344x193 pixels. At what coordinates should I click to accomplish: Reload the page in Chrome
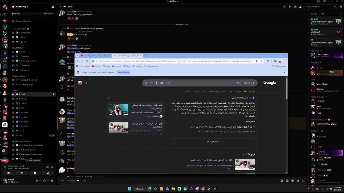click(x=87, y=61)
